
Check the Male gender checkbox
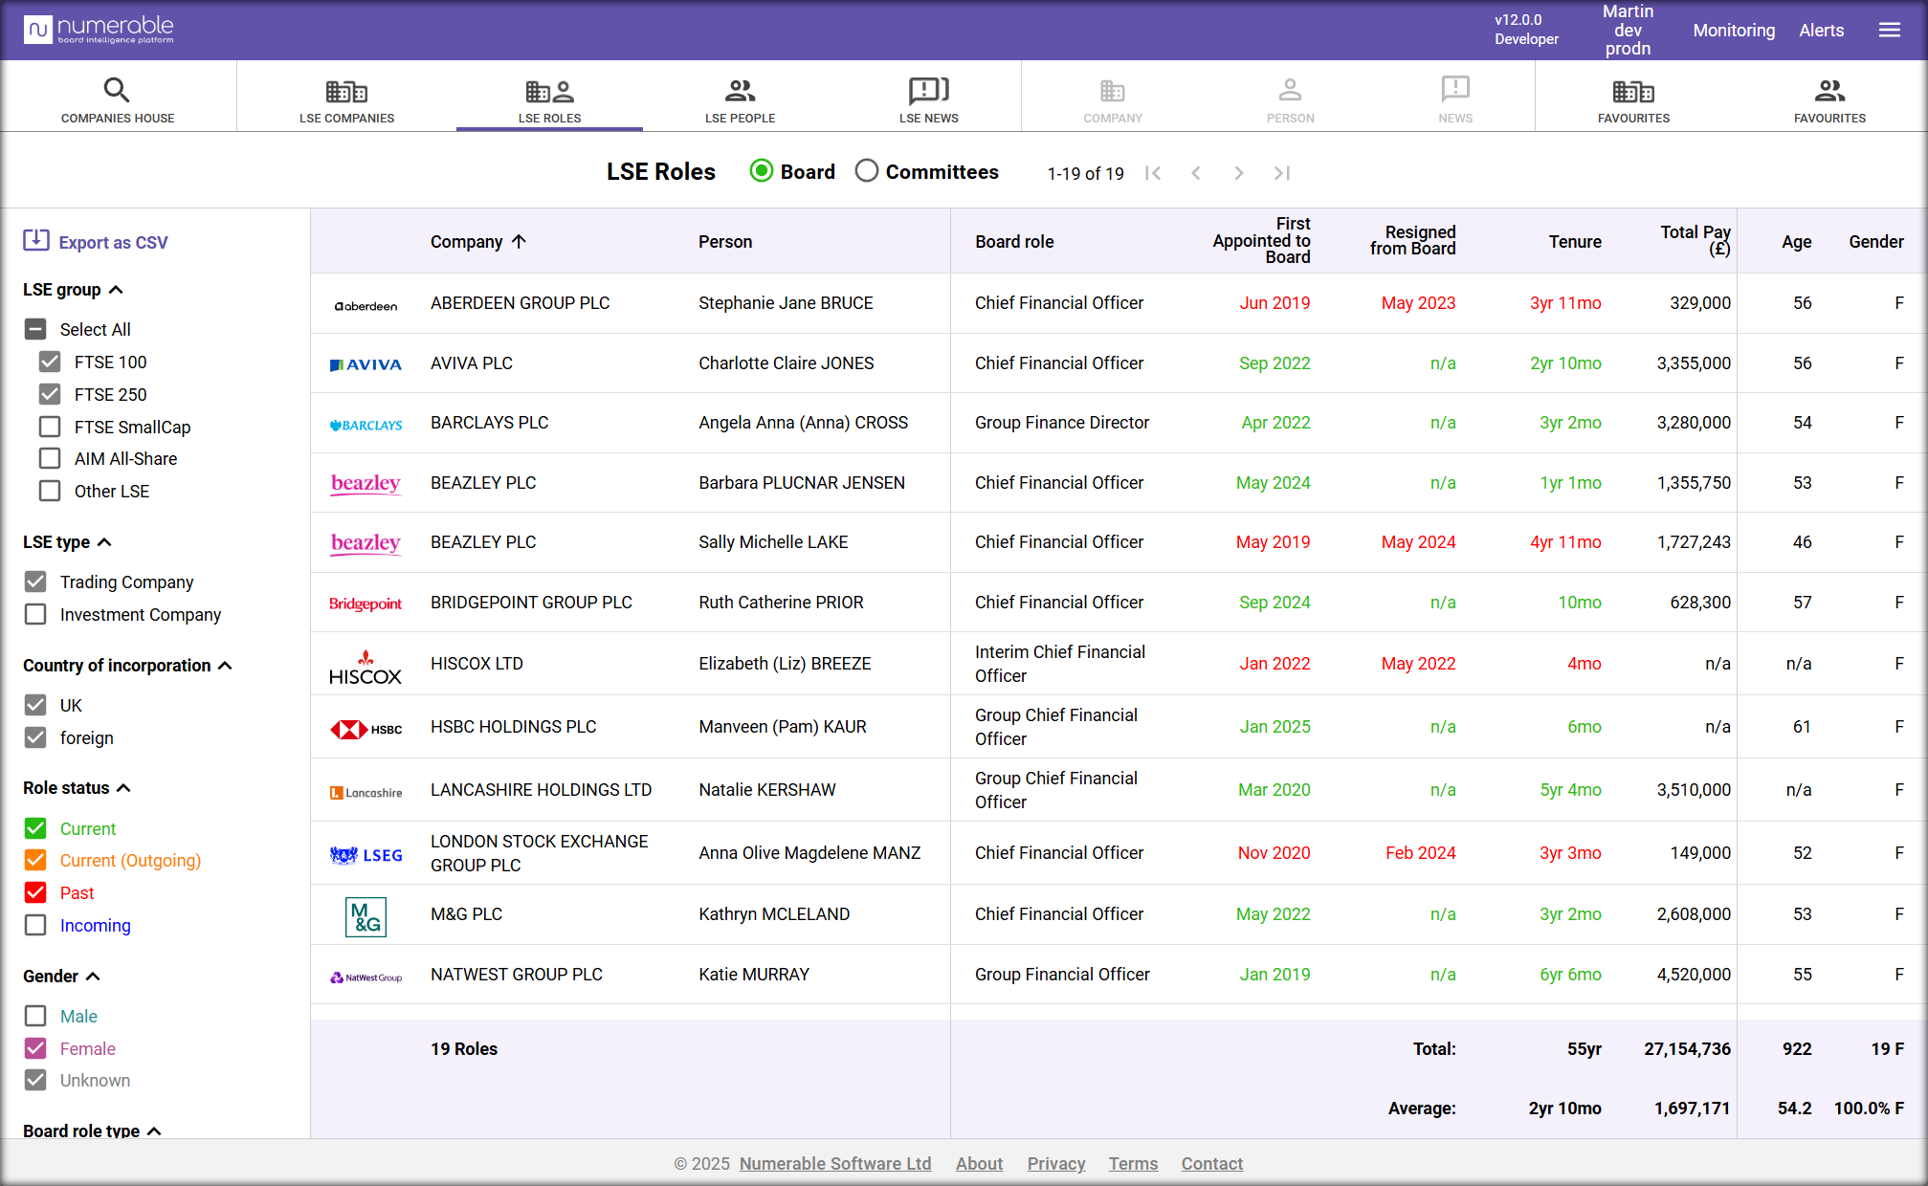pos(35,1016)
